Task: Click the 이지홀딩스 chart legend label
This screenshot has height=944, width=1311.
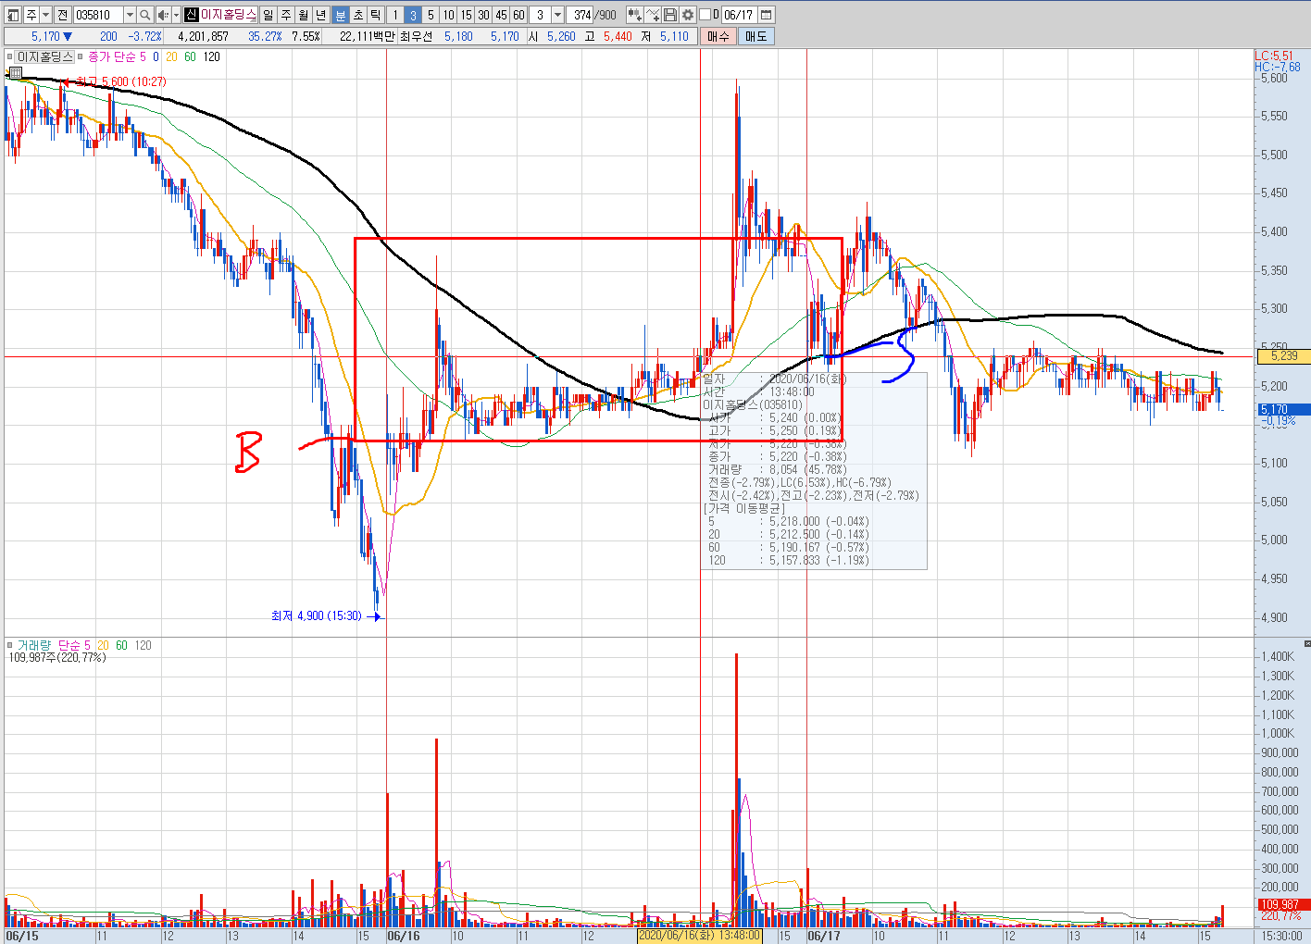Action: (44, 57)
